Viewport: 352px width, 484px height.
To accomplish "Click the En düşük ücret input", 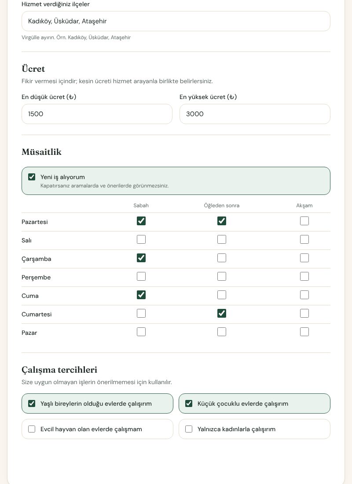I will pos(97,114).
